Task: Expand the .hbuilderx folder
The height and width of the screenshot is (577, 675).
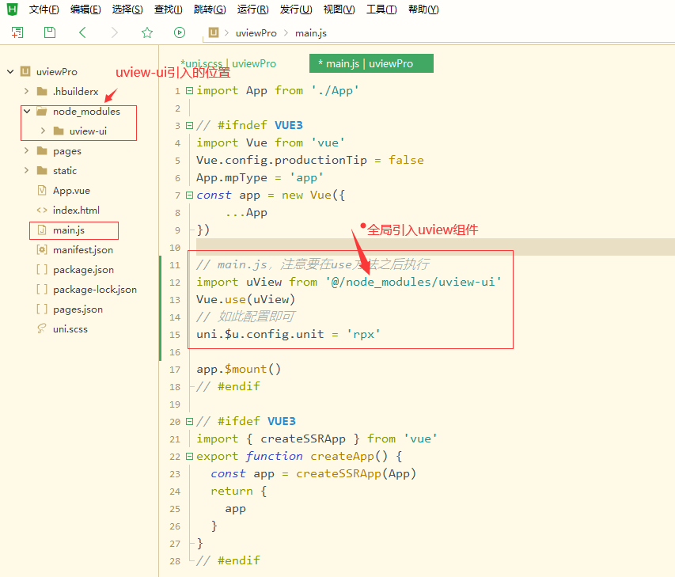Action: click(x=26, y=91)
